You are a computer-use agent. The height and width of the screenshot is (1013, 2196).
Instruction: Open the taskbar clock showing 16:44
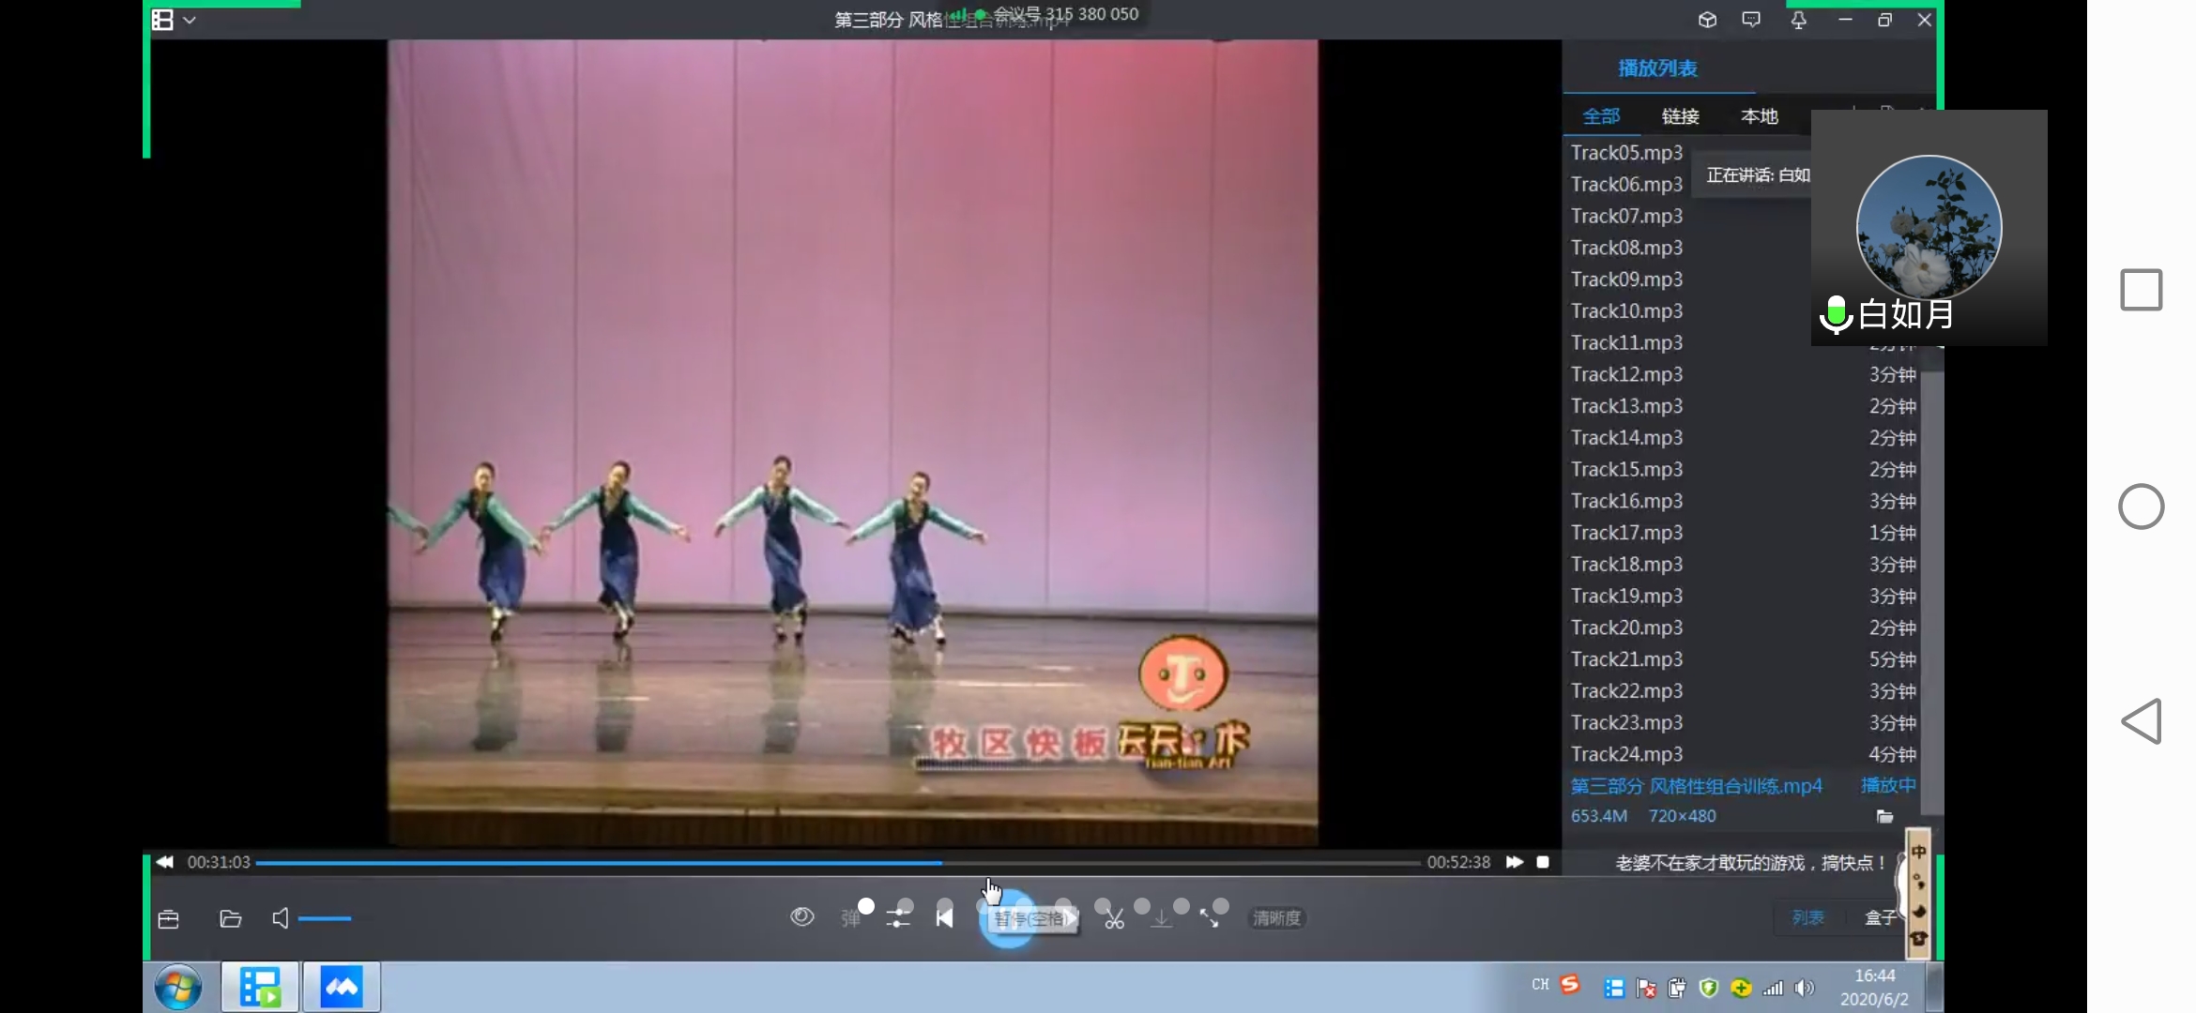pos(1874,988)
